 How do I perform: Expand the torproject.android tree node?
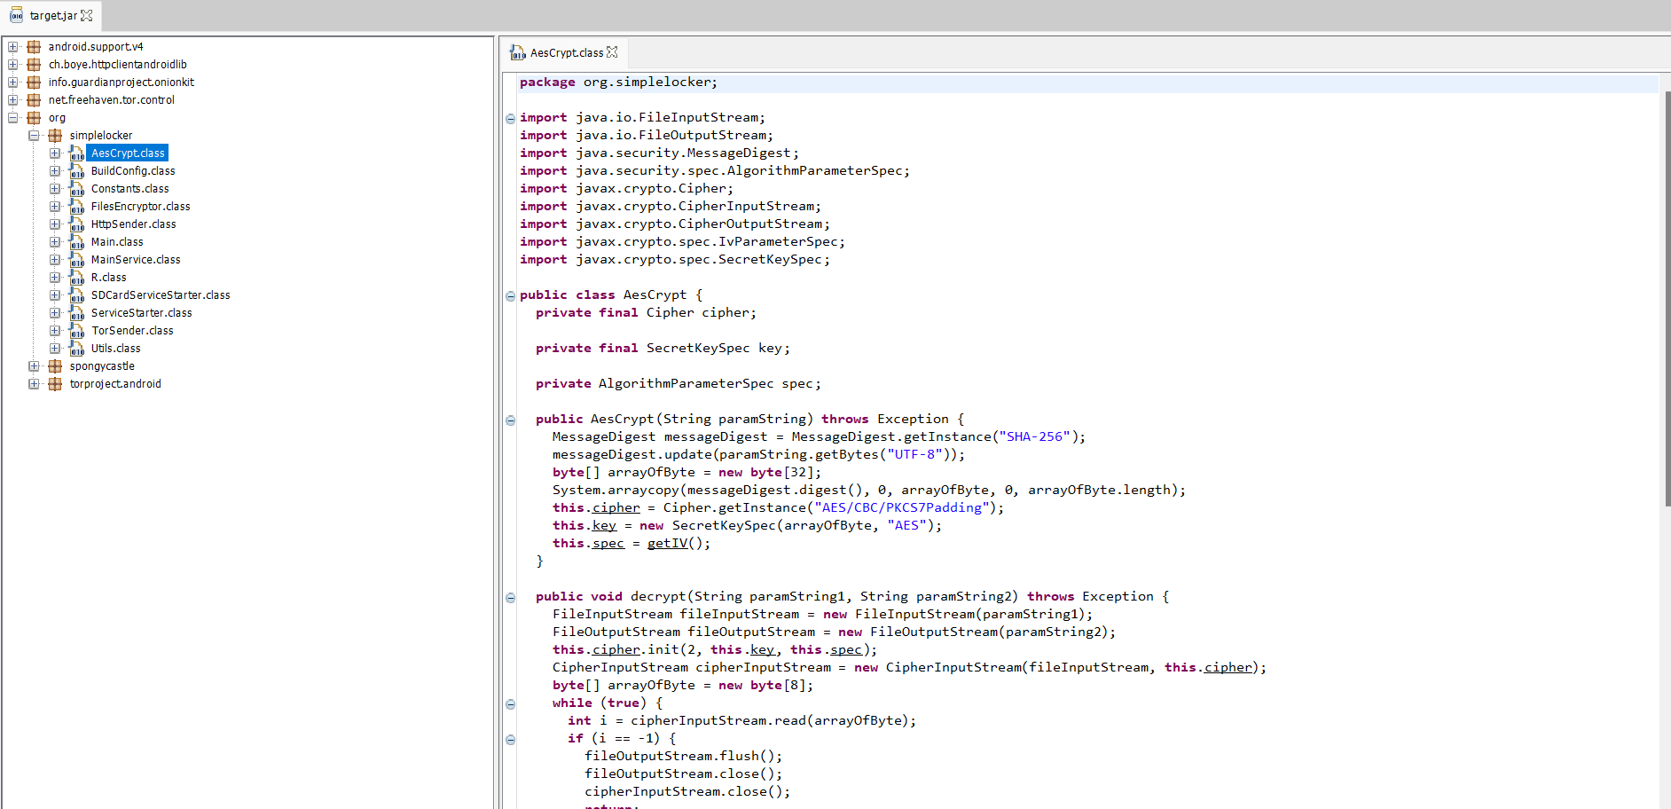[34, 384]
